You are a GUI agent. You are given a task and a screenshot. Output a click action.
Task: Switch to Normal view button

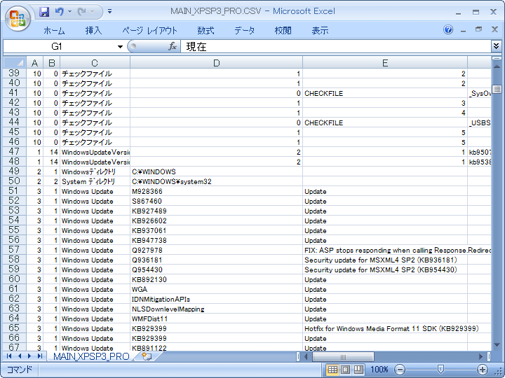pyautogui.click(x=332, y=370)
